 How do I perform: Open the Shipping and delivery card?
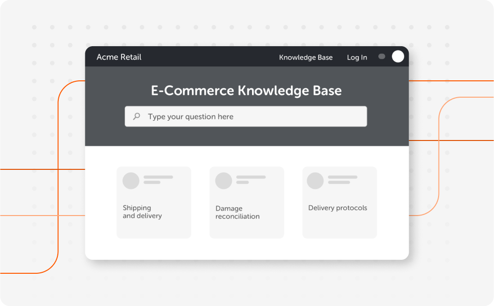pos(154,202)
